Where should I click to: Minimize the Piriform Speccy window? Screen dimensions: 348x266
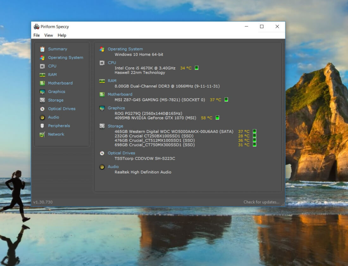click(x=246, y=26)
